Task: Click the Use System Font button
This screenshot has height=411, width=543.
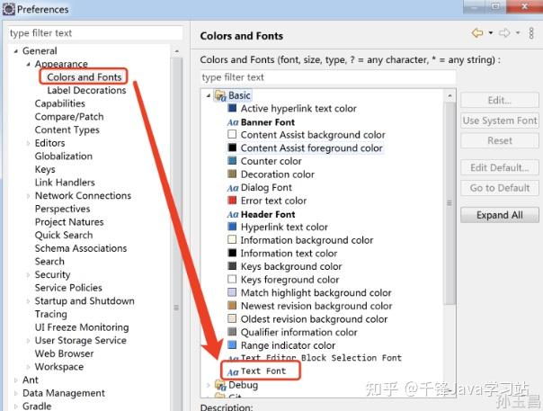Action: [499, 121]
